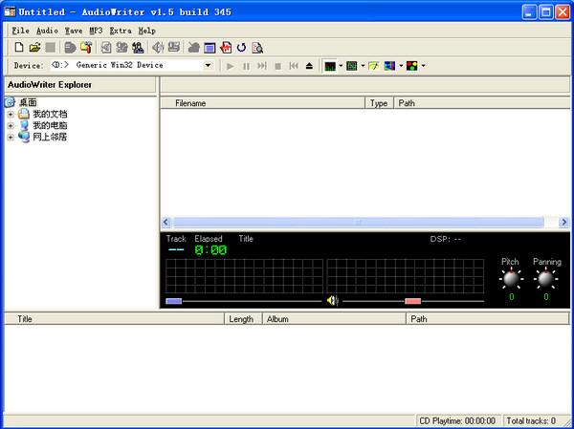The width and height of the screenshot is (574, 429).
Task: Click the yellow notes with hammer icon
Action: click(86, 47)
